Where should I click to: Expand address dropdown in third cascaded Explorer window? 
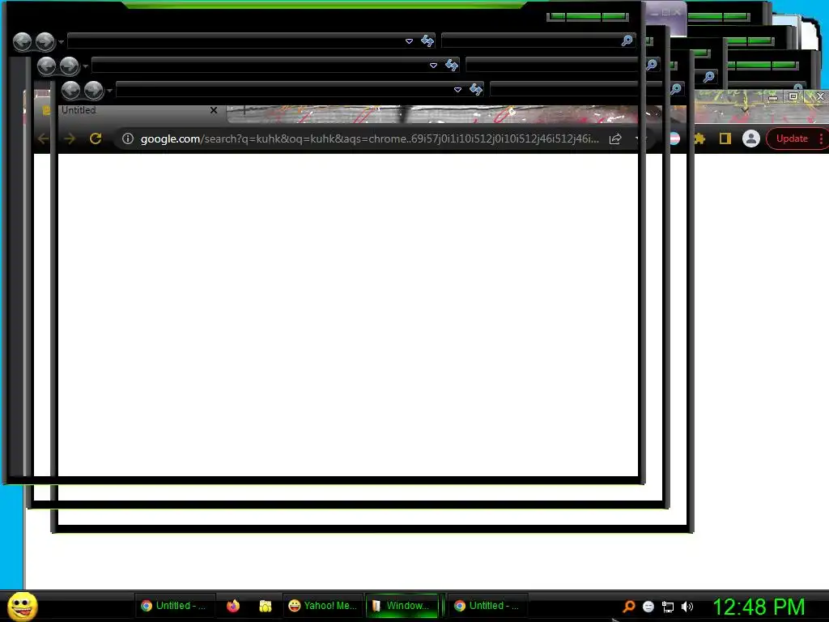click(457, 90)
